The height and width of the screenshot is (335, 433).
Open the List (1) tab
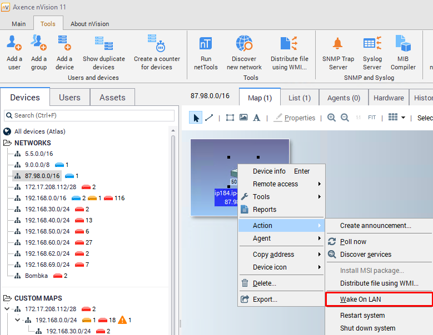coord(300,98)
